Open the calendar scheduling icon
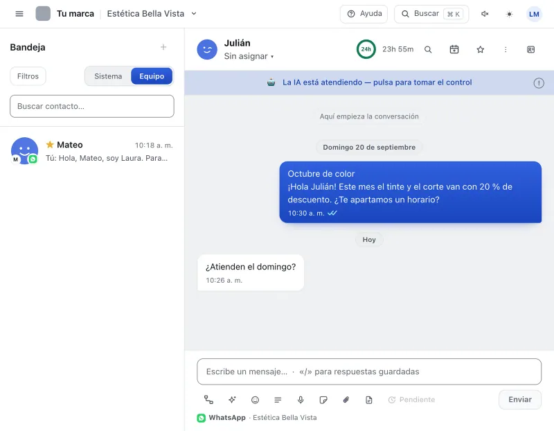 pyautogui.click(x=454, y=49)
